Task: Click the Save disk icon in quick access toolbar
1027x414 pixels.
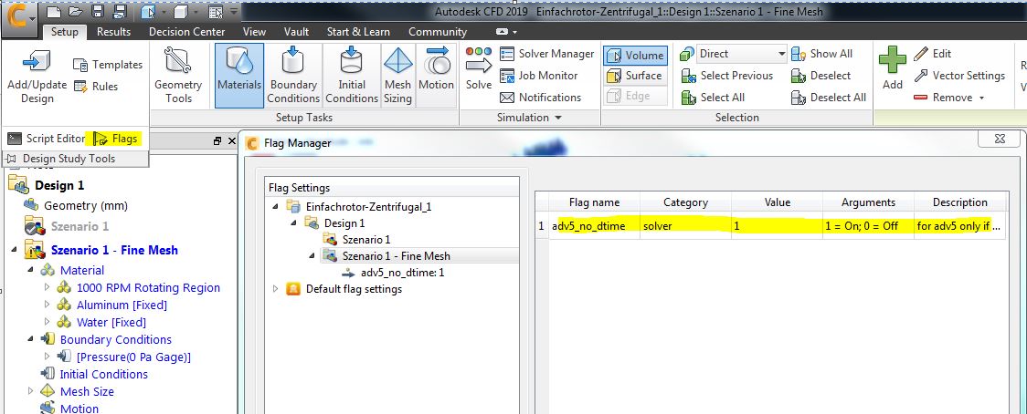Action: pyautogui.click(x=98, y=12)
